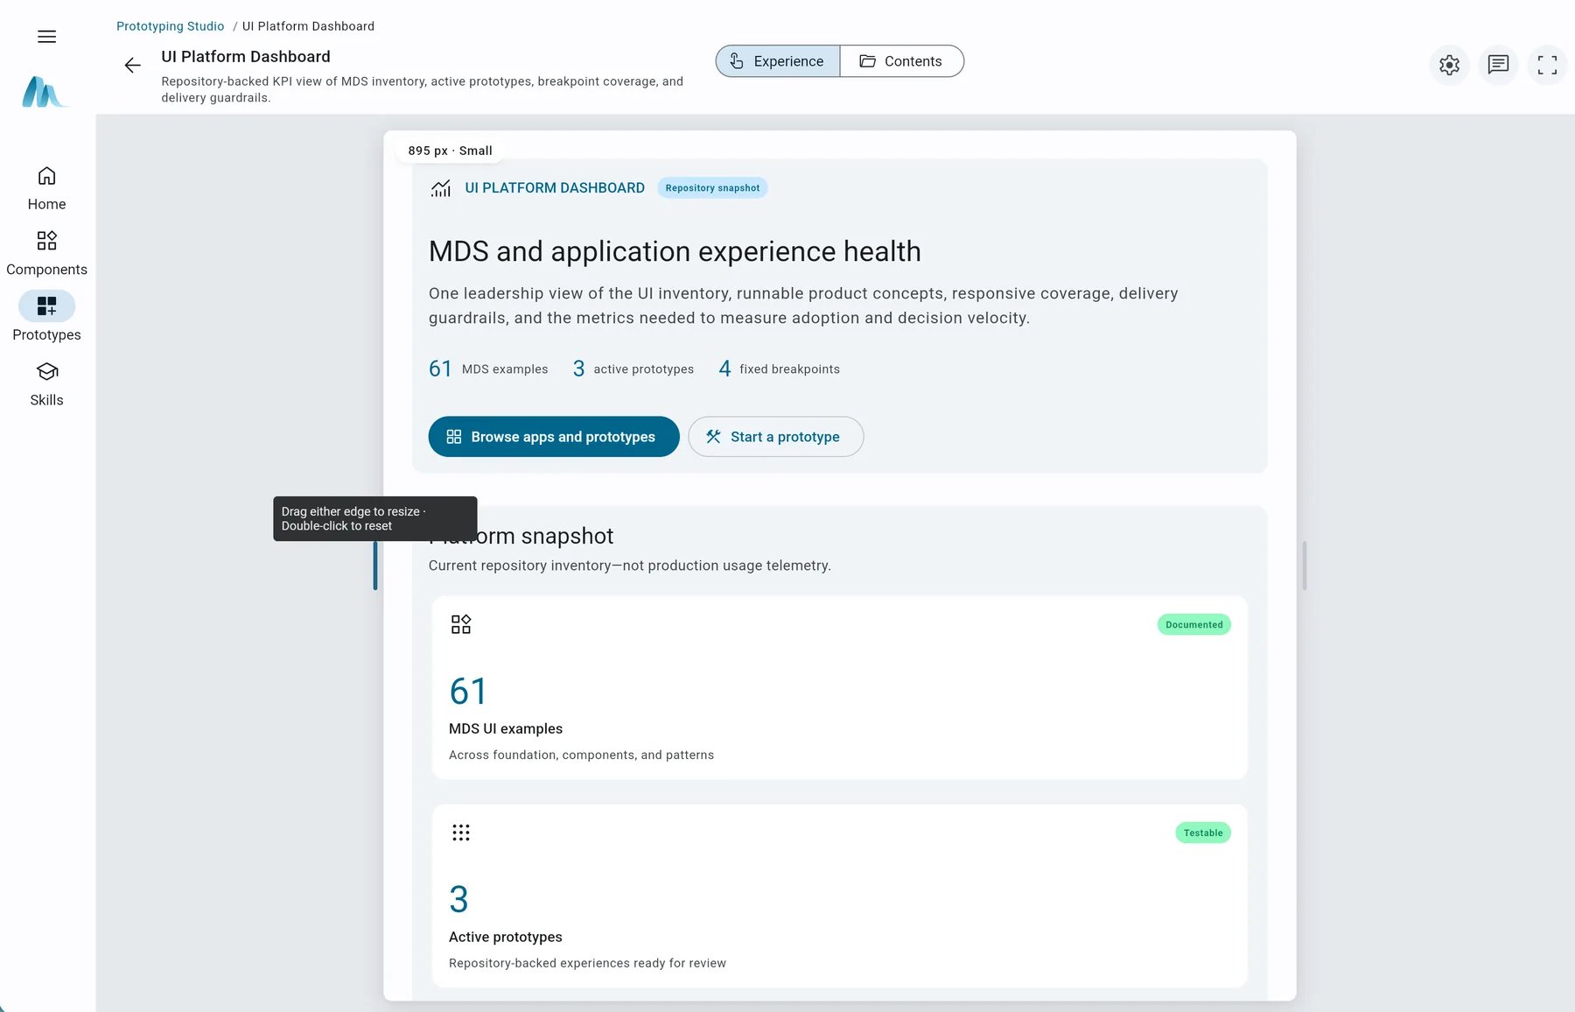Open the comments panel icon
This screenshot has width=1575, height=1012.
[x=1498, y=65]
